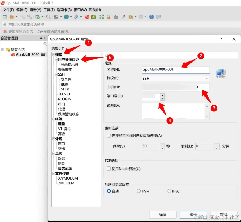Viewport: 241px width, 222px height.
Task: Click the red Xshell swirl toolbar icon
Action: [87, 17]
